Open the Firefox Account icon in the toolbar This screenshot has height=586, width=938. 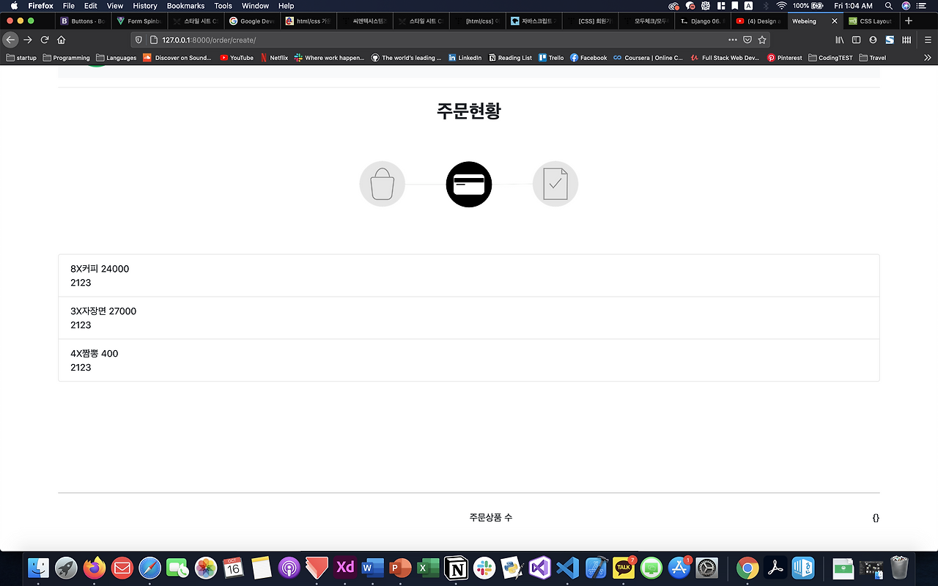[872, 40]
